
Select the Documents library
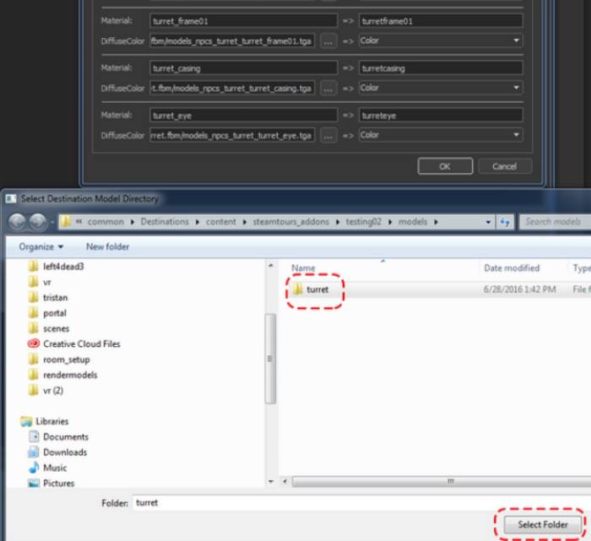(65, 437)
